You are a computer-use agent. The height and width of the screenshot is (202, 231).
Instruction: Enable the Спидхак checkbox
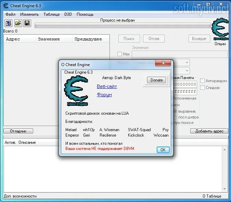(x=202, y=88)
